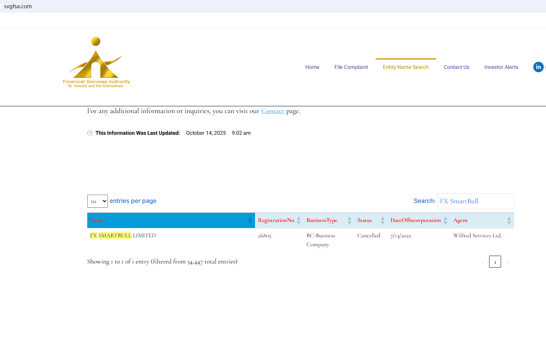Click the previous page arrow
The height and width of the screenshot is (344, 546).
coord(482,262)
